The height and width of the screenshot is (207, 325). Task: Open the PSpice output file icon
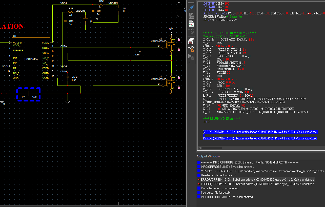coord(192,15)
